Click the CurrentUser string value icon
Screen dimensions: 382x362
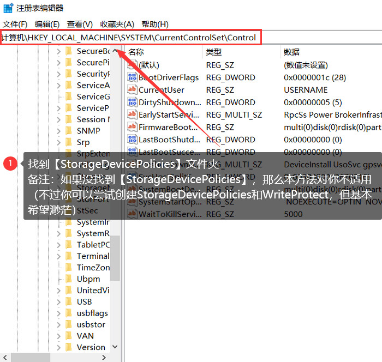point(132,90)
